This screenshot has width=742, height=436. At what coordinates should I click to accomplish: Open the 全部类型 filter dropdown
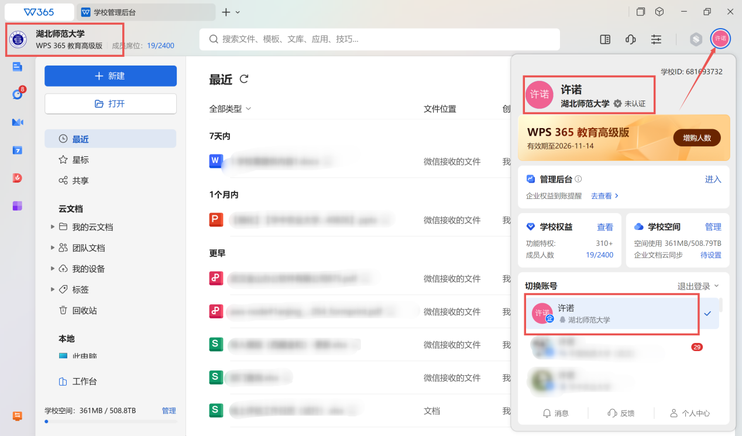pyautogui.click(x=230, y=109)
